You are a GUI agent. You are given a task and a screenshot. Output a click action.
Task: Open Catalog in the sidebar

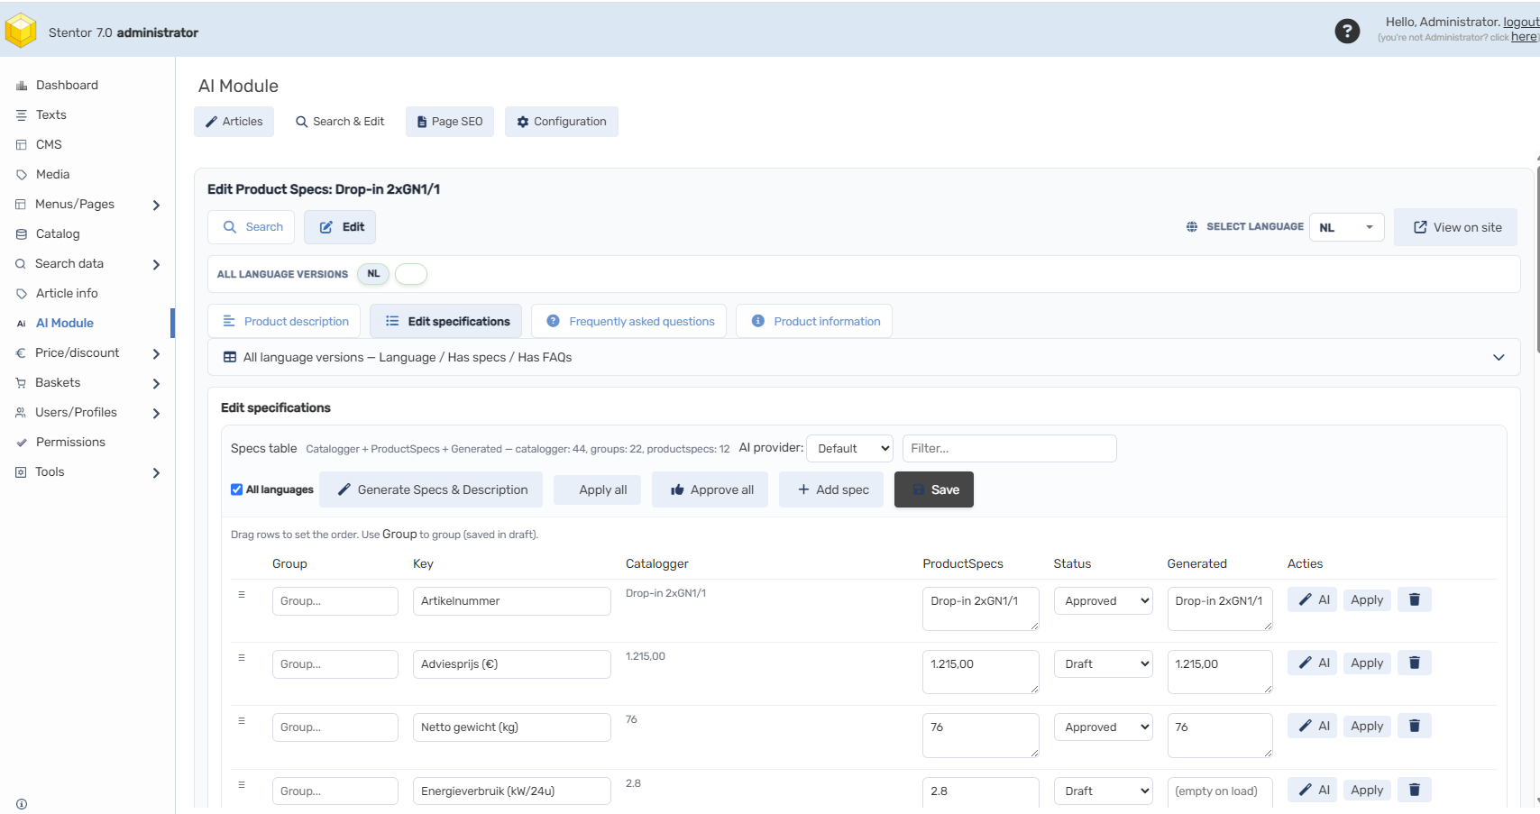58,234
